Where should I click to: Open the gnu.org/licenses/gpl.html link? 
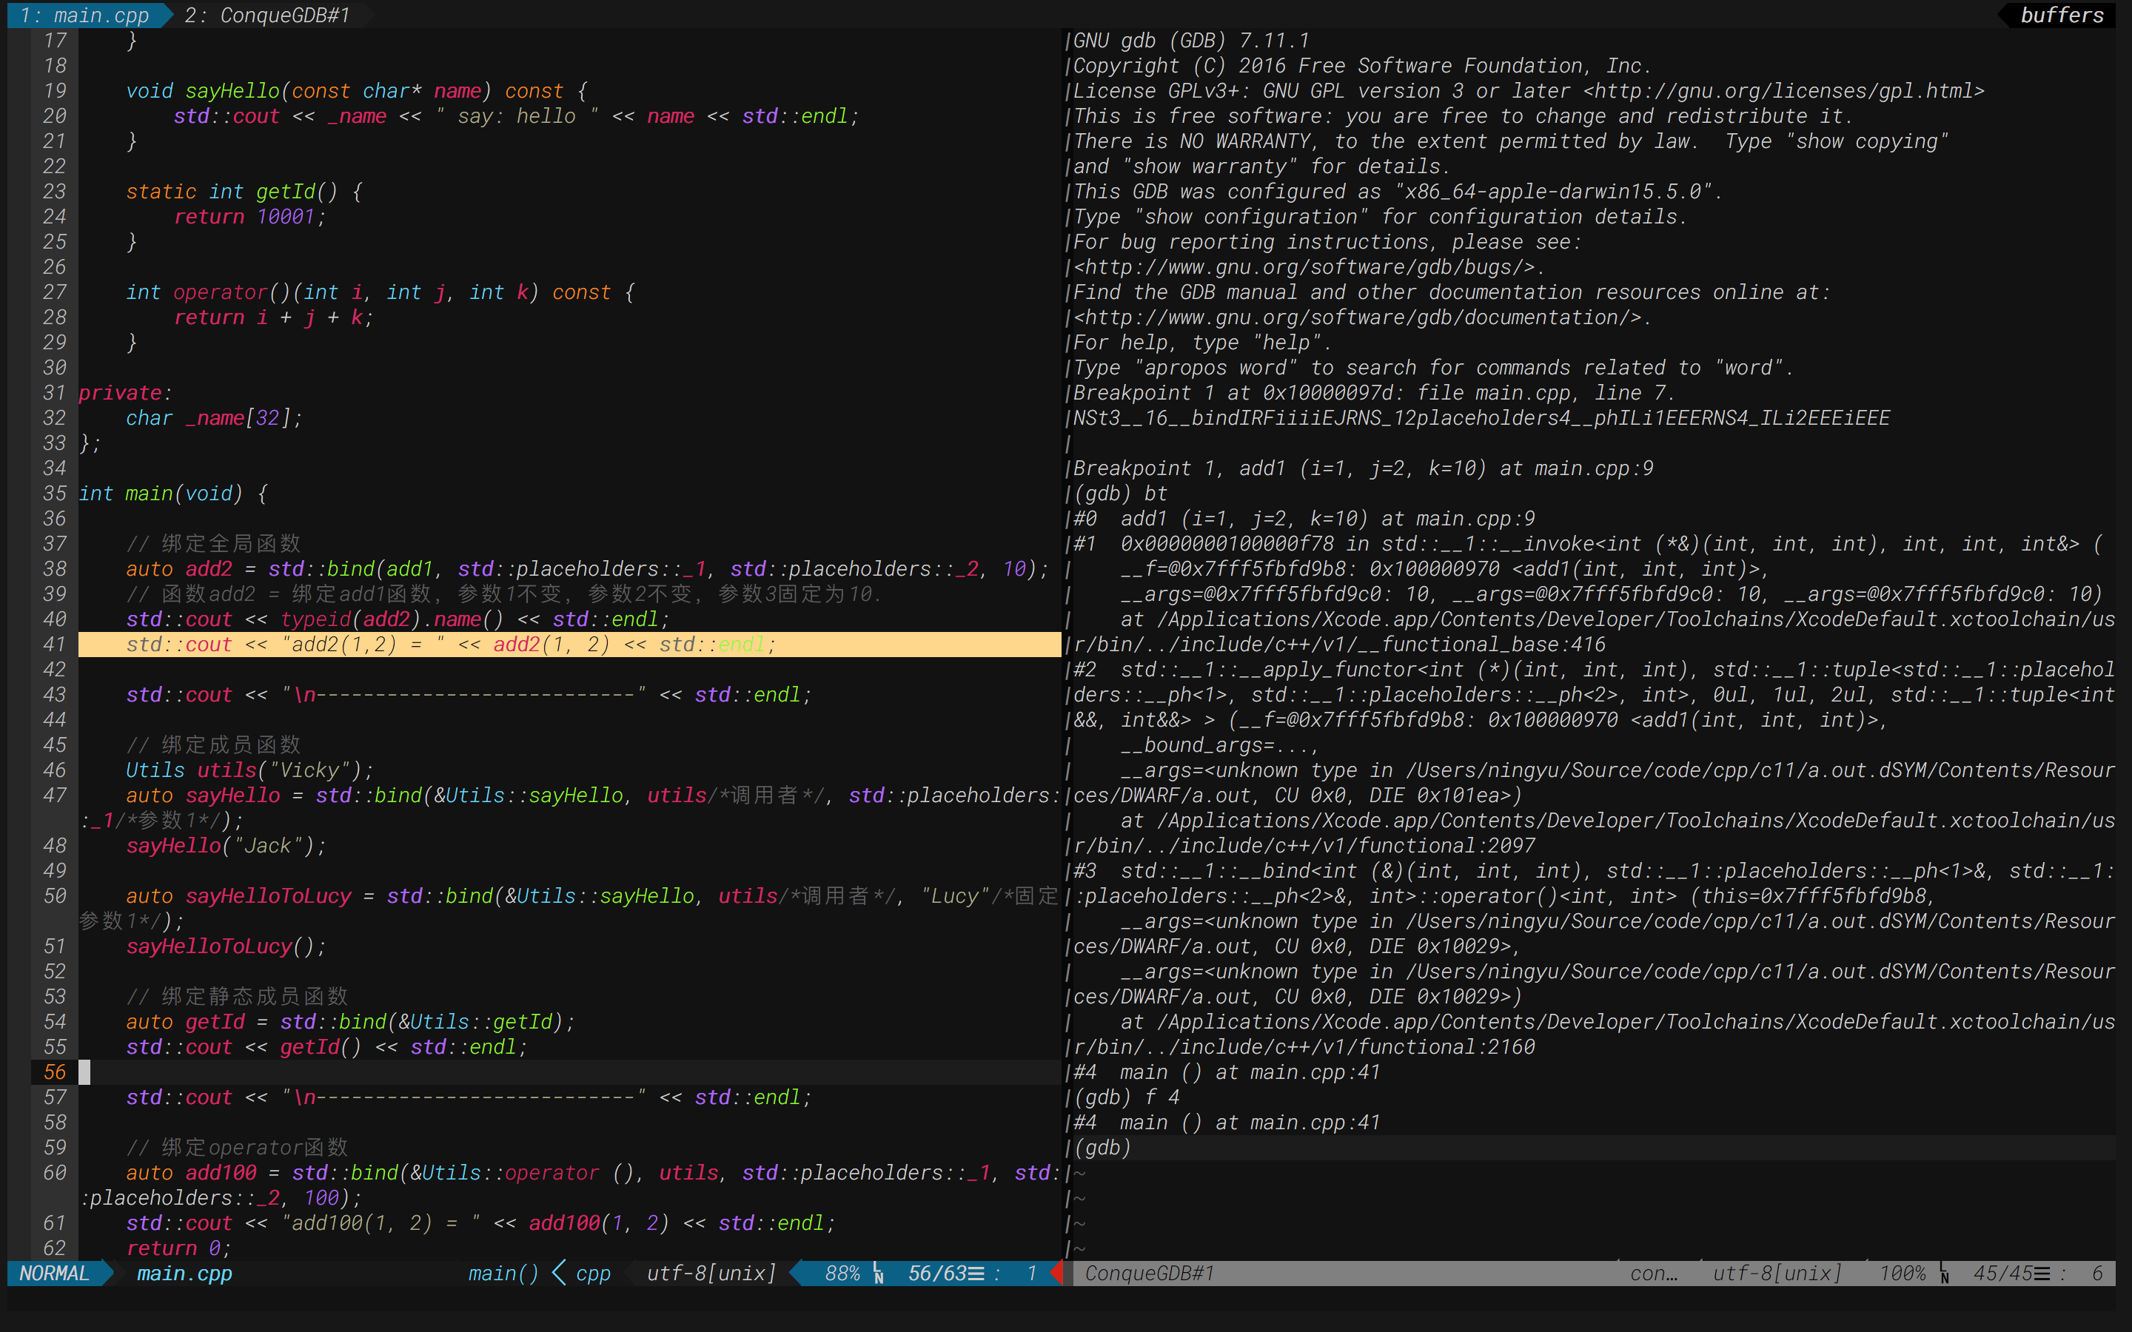point(1784,91)
